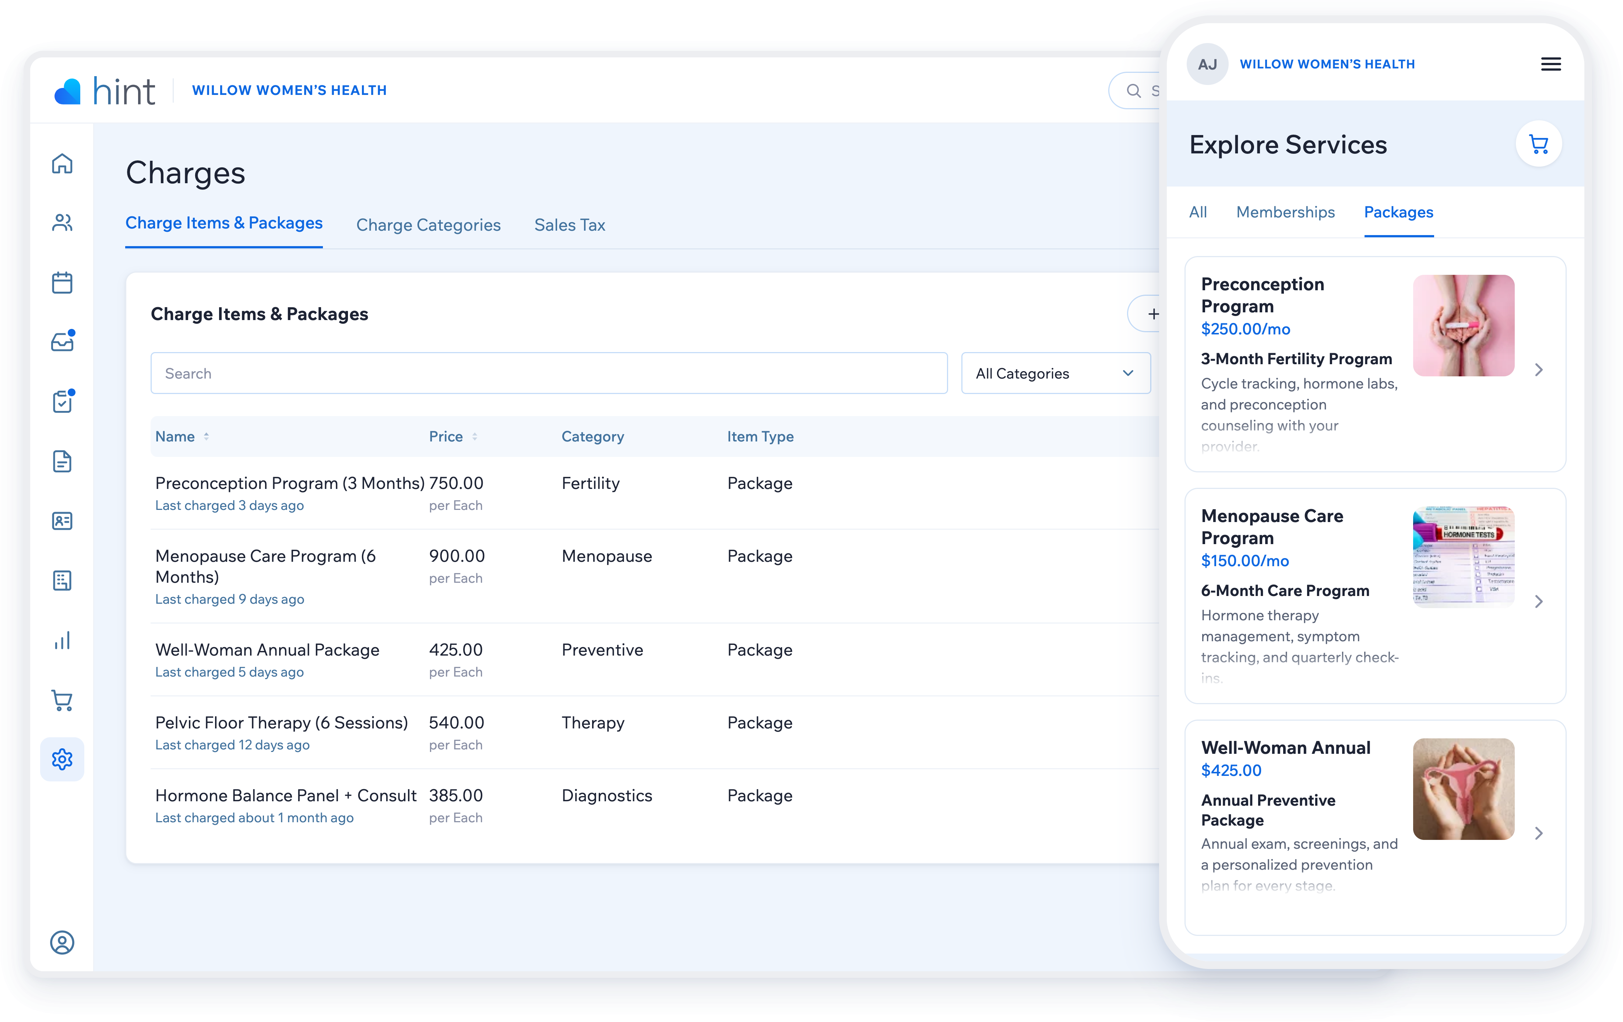Screen dimensions: 1623x1022
Task: Click the 385.00 price cell
Action: pos(455,795)
